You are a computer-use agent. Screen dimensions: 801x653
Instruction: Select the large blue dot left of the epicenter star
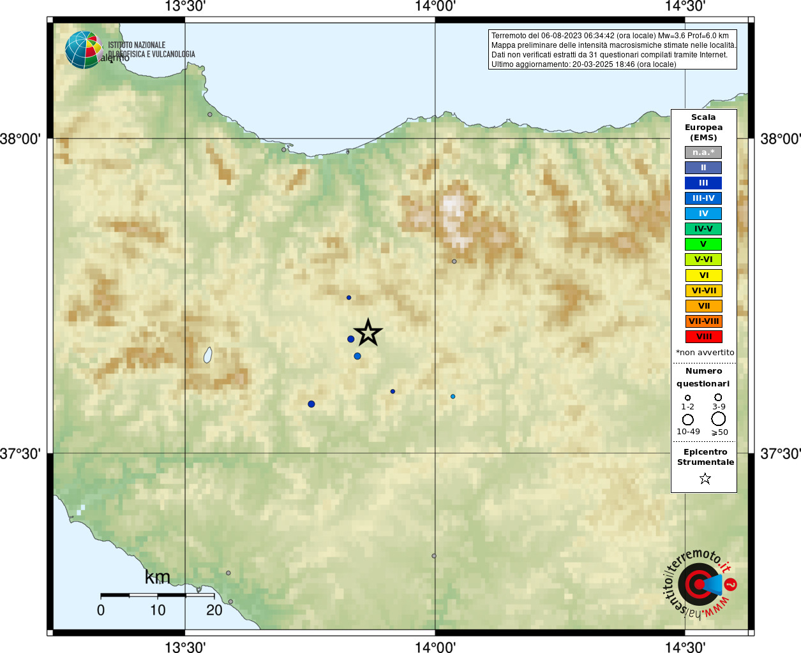click(350, 339)
